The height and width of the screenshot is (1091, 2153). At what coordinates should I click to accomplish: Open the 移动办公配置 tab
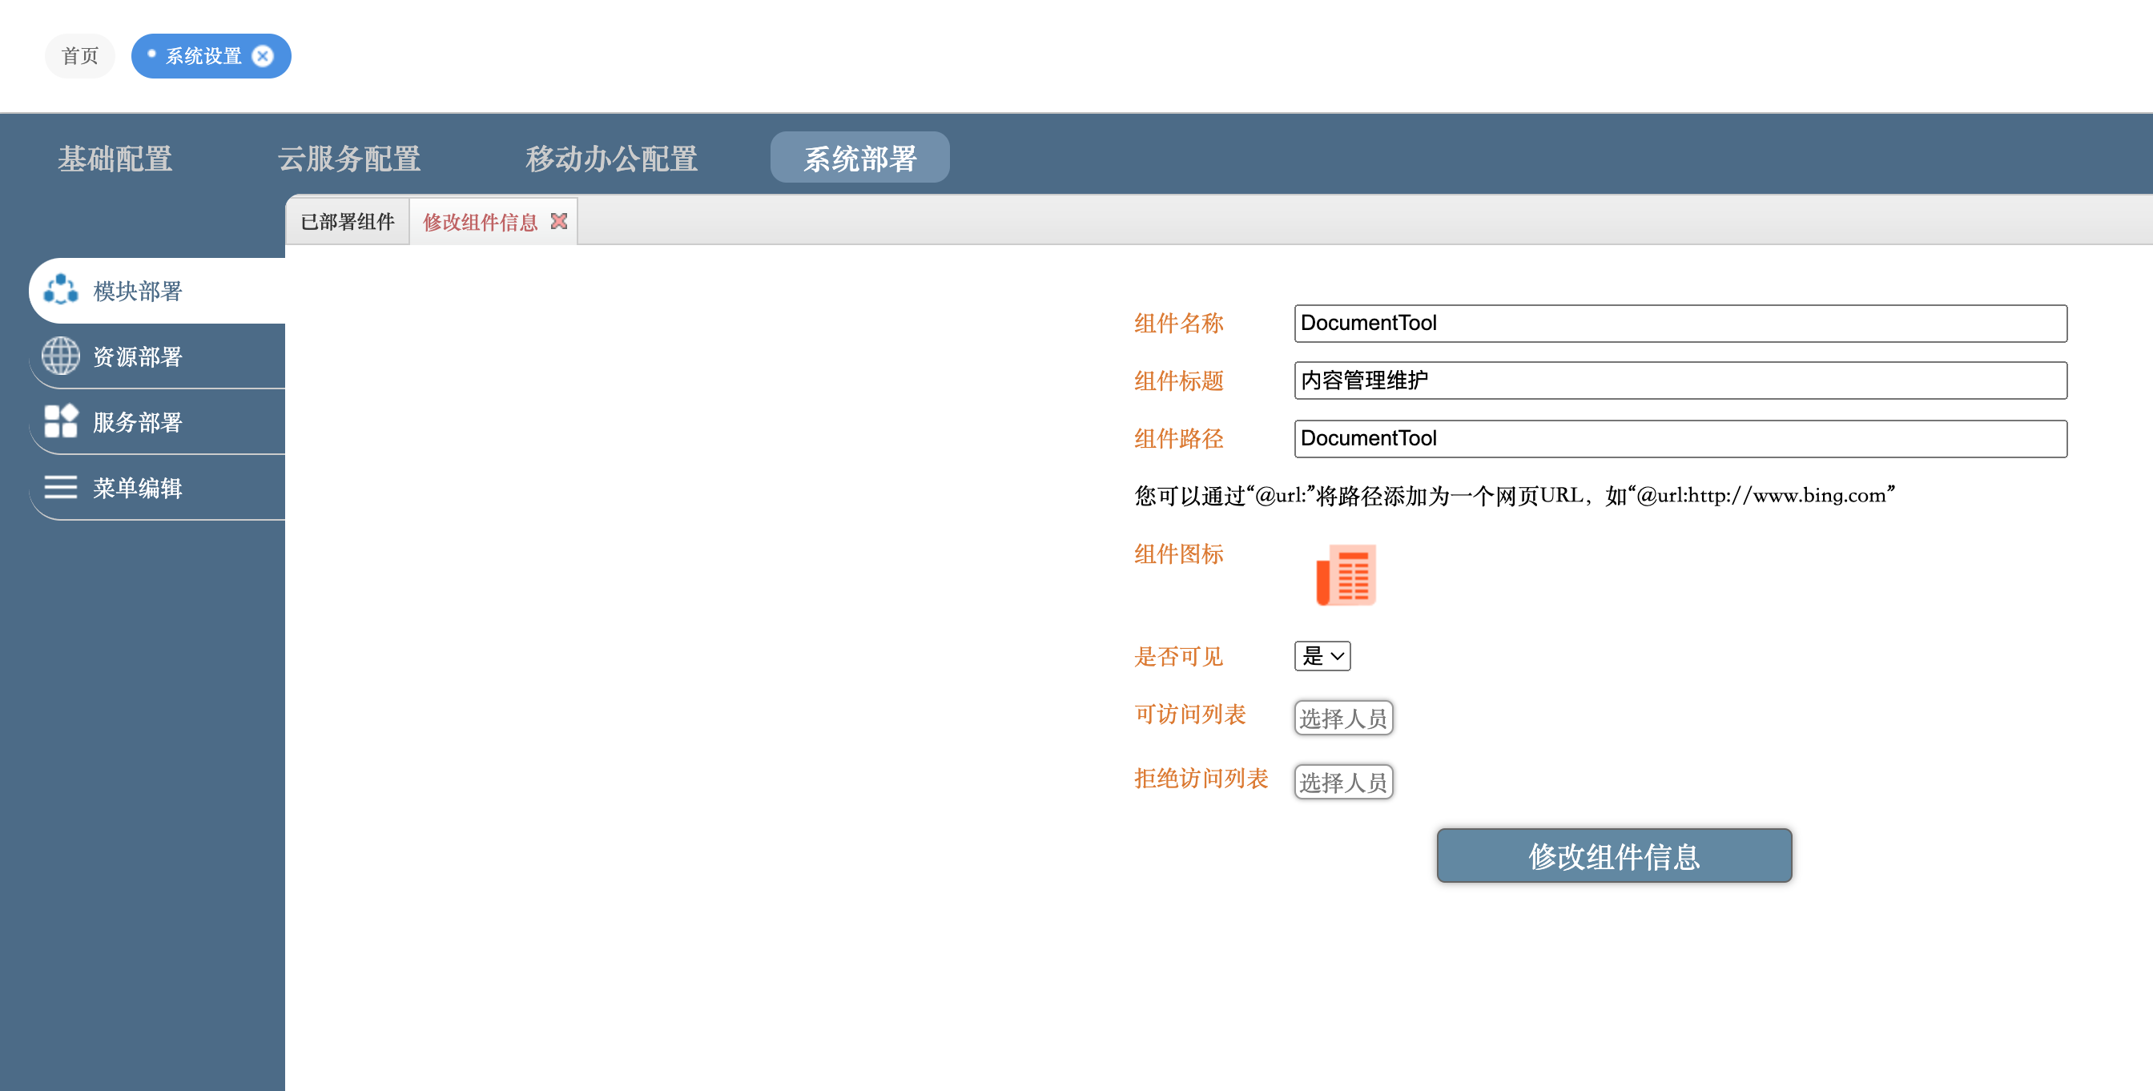(x=611, y=158)
